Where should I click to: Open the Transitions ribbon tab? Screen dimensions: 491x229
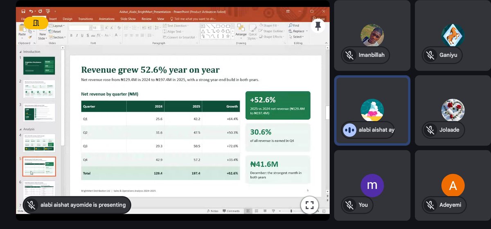(x=86, y=19)
